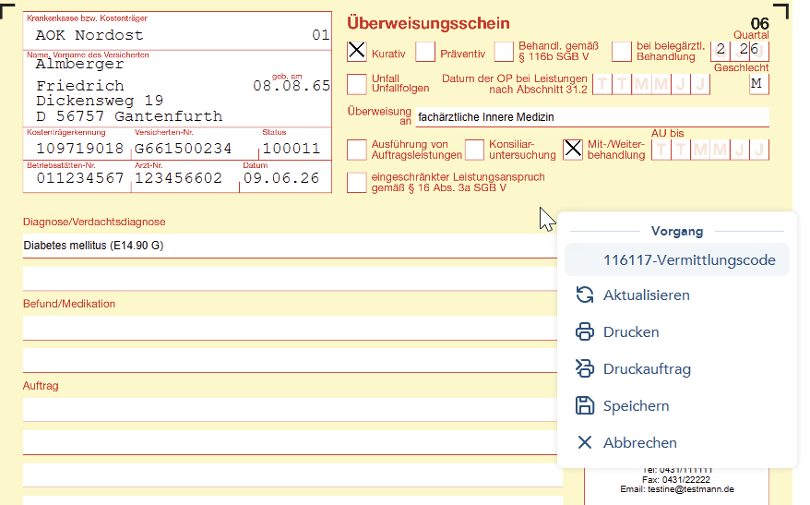Click the insured surname Almberger
Screen dimensions: 810x505
79,64
